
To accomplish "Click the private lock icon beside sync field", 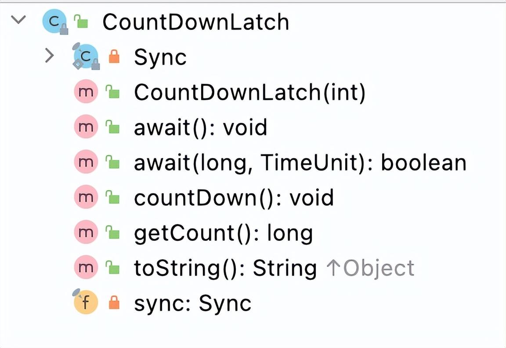I will click(114, 303).
